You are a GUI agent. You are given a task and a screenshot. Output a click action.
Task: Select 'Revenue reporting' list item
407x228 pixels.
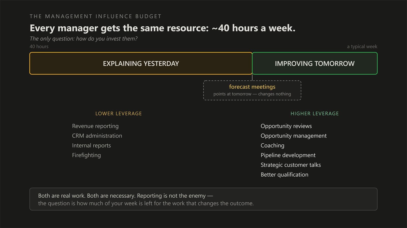[x=95, y=126]
